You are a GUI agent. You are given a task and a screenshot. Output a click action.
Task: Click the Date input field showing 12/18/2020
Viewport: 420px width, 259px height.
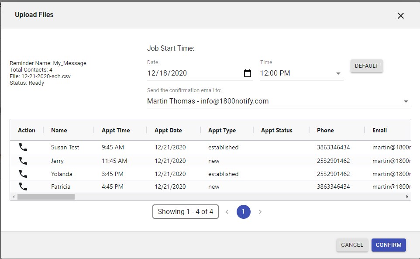click(x=192, y=73)
